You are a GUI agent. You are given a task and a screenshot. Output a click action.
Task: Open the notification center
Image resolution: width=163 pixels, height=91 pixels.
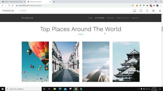[x=160, y=89]
